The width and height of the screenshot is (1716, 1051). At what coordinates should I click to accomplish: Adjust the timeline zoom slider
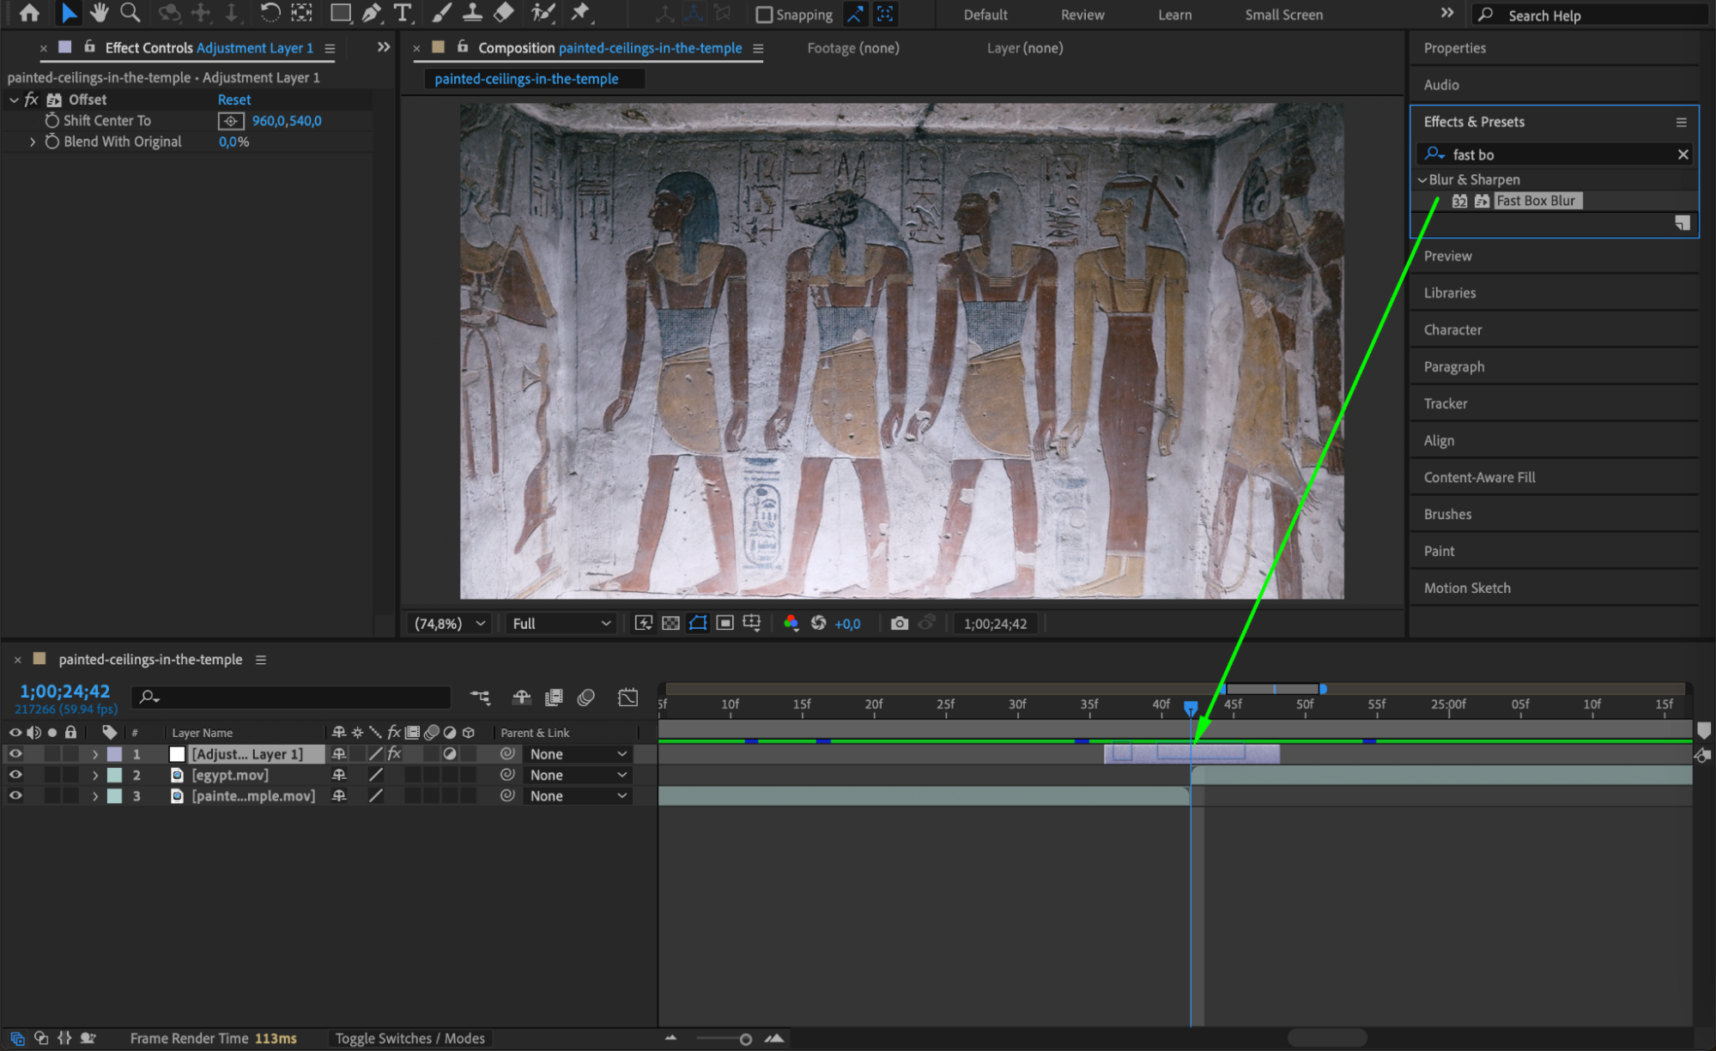[745, 1039]
